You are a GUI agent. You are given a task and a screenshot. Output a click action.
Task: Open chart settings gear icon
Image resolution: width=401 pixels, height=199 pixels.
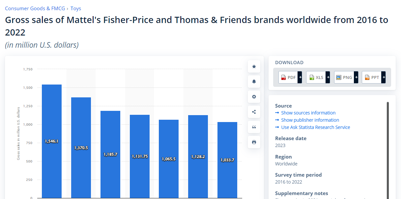tap(254, 97)
